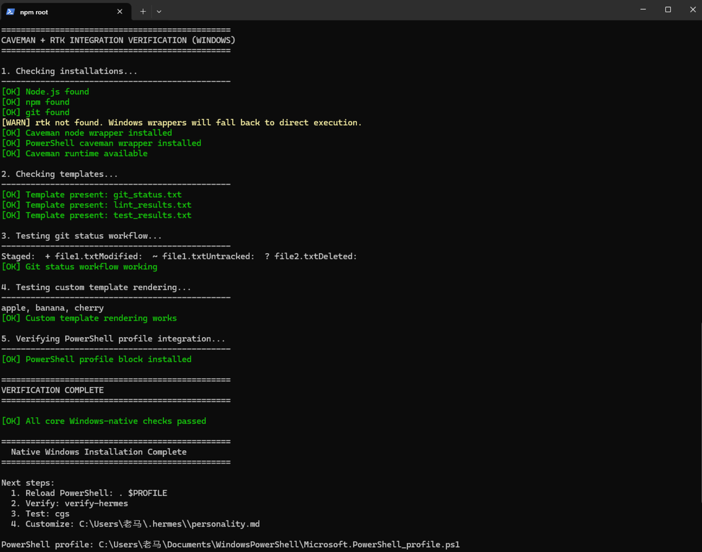Image resolution: width=702 pixels, height=552 pixels.
Task: Click the PowerShell profile path line
Action: 231,544
